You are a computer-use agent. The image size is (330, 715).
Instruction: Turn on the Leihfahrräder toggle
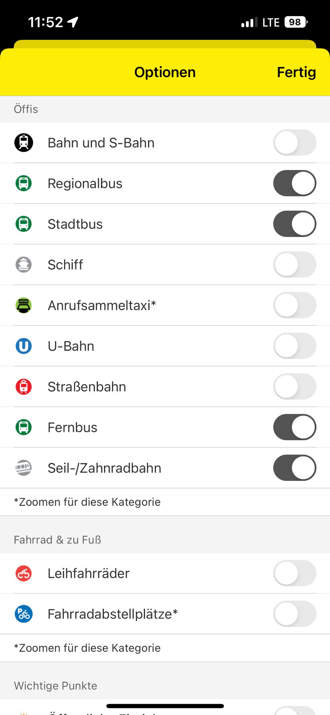coord(295,573)
